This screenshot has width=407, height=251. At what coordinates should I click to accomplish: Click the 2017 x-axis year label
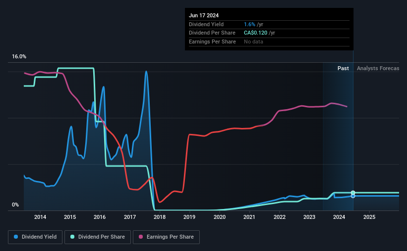click(x=130, y=217)
